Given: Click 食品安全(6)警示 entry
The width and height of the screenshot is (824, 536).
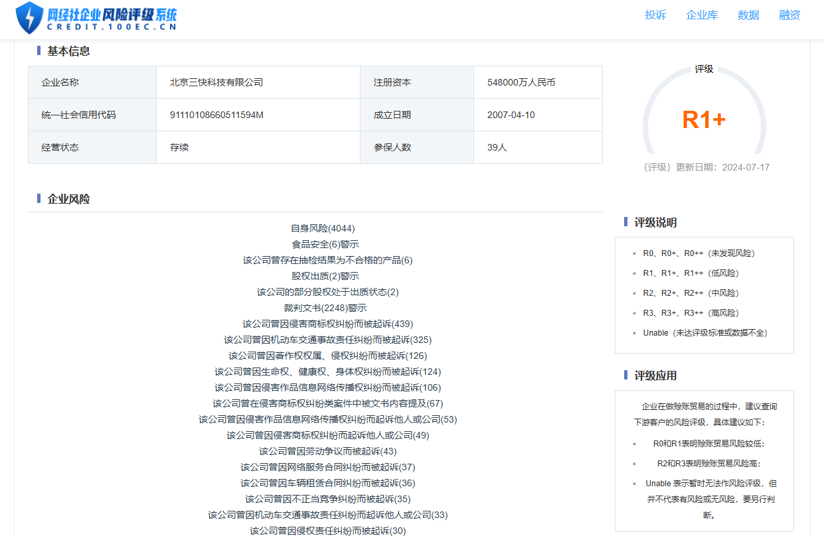Looking at the screenshot, I should (325, 244).
